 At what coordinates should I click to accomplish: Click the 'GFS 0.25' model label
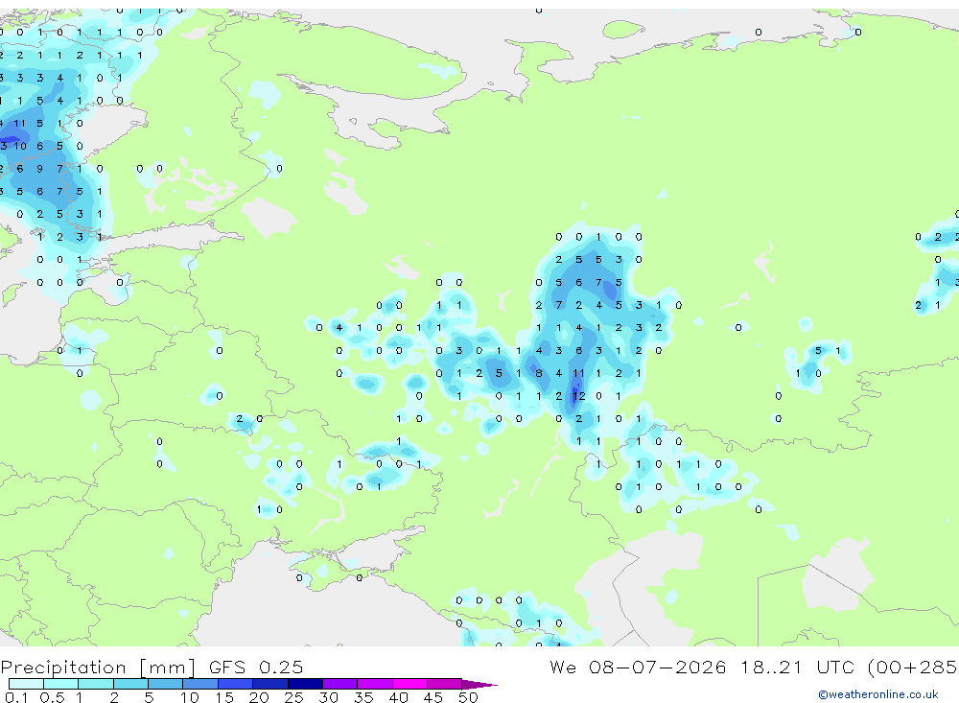click(x=256, y=667)
